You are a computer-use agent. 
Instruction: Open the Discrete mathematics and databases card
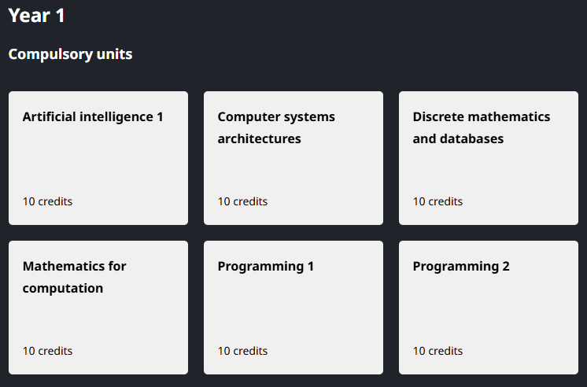point(488,158)
